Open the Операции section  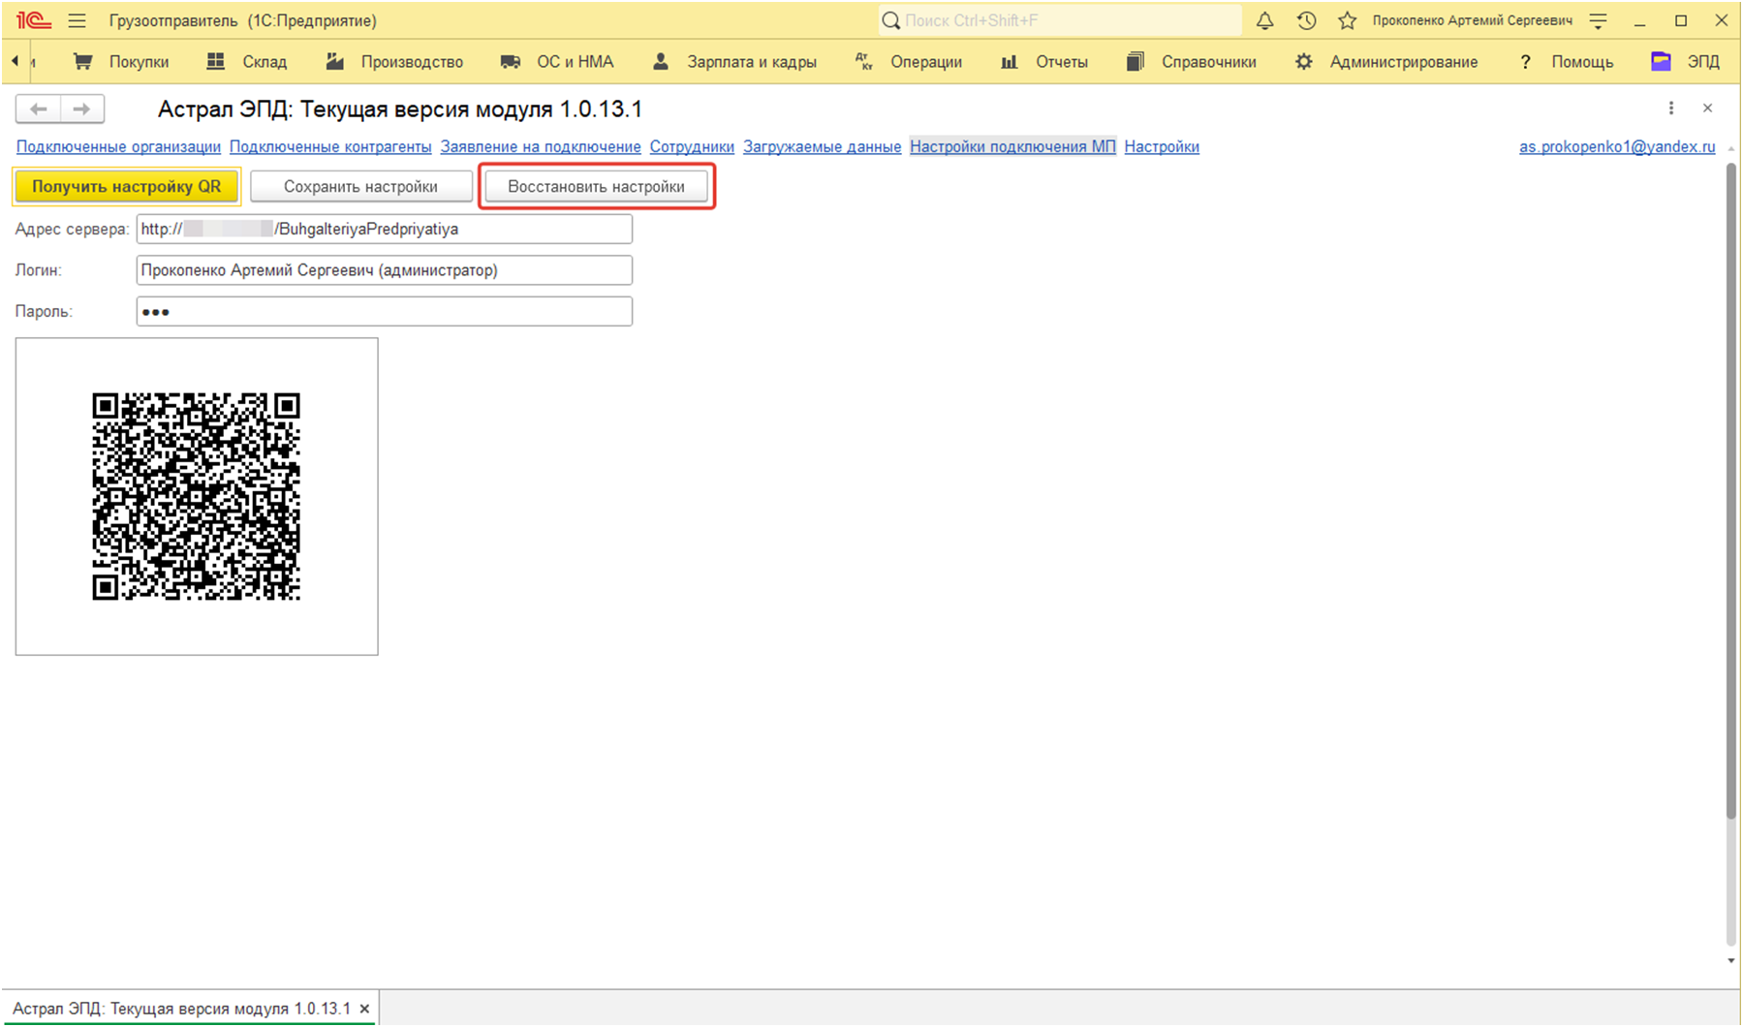[x=926, y=61]
